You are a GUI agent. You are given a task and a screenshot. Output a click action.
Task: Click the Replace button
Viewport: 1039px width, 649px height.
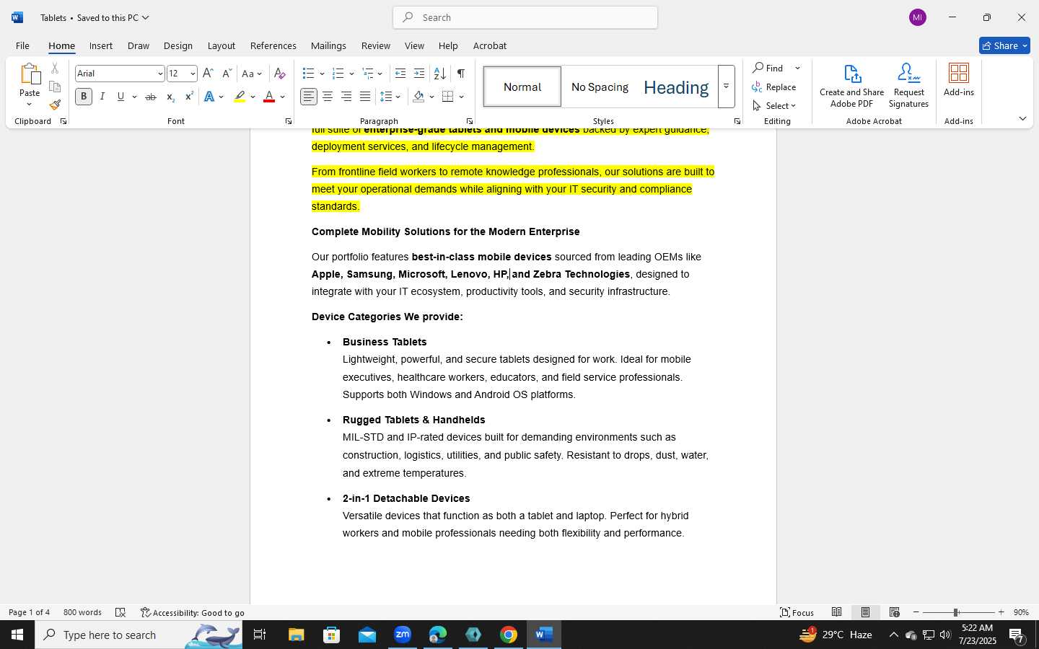point(774,87)
